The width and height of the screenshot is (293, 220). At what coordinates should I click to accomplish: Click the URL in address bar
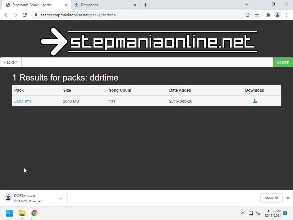78,15
